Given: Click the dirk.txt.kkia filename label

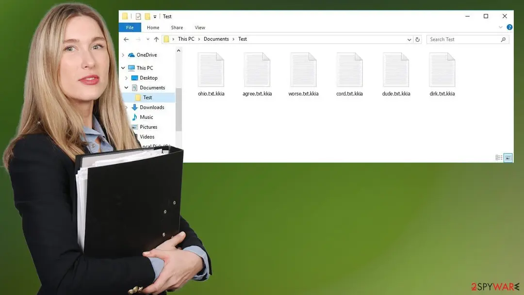Looking at the screenshot, I should tap(442, 94).
